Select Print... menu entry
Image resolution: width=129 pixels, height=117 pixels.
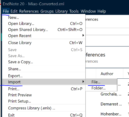tap(44, 89)
